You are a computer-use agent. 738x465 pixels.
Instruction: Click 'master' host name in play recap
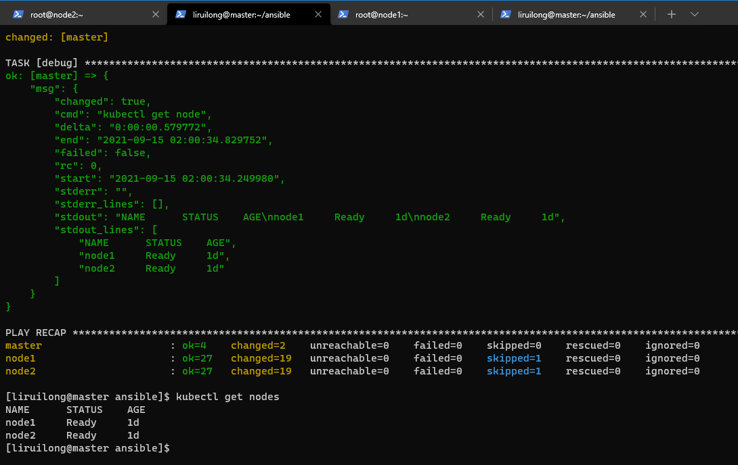point(24,345)
